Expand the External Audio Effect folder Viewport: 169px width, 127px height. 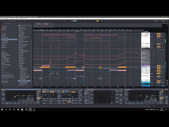point(18,37)
